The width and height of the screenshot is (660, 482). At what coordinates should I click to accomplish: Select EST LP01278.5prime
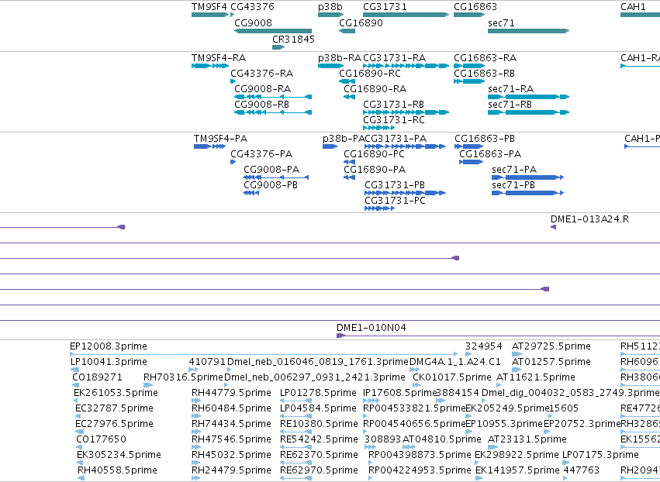tap(296, 401)
